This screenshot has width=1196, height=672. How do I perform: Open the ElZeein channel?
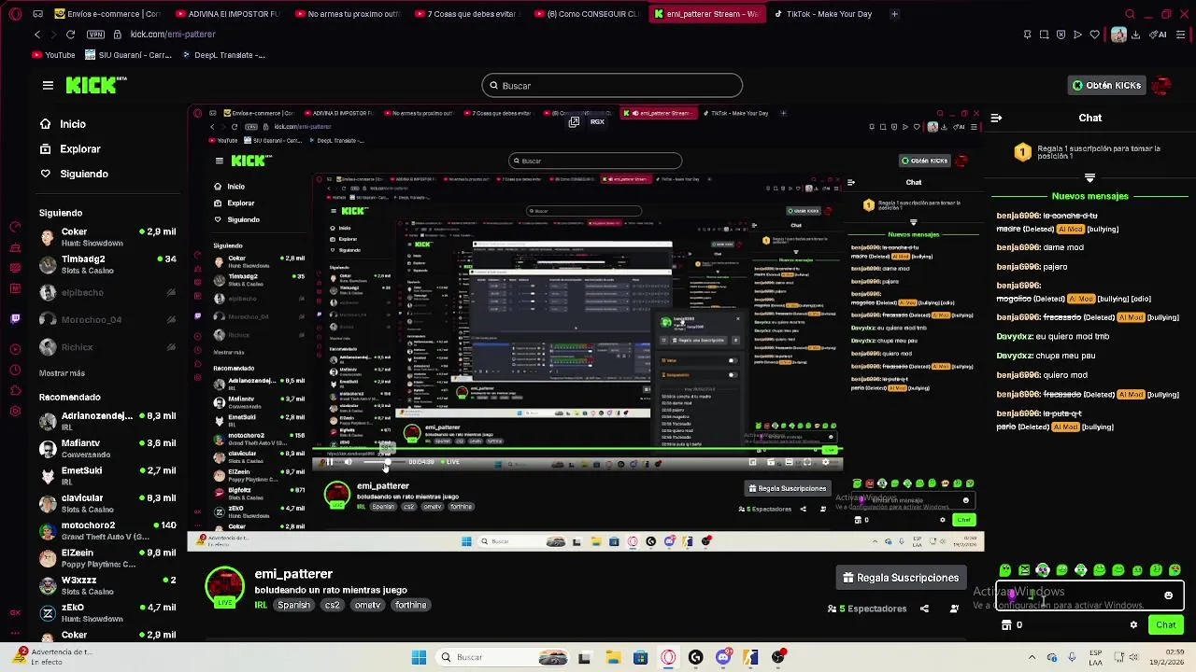(107, 558)
